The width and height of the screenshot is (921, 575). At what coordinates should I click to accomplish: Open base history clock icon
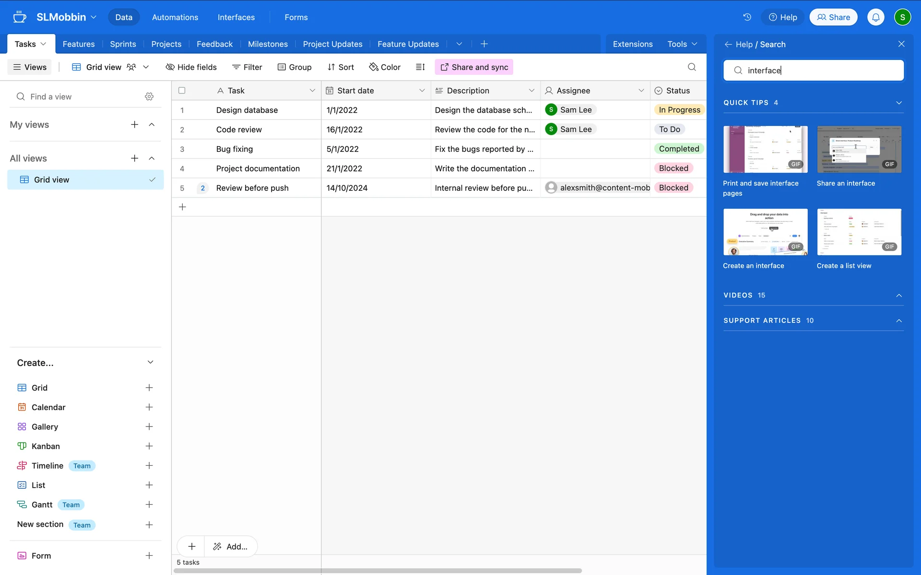[x=747, y=17]
